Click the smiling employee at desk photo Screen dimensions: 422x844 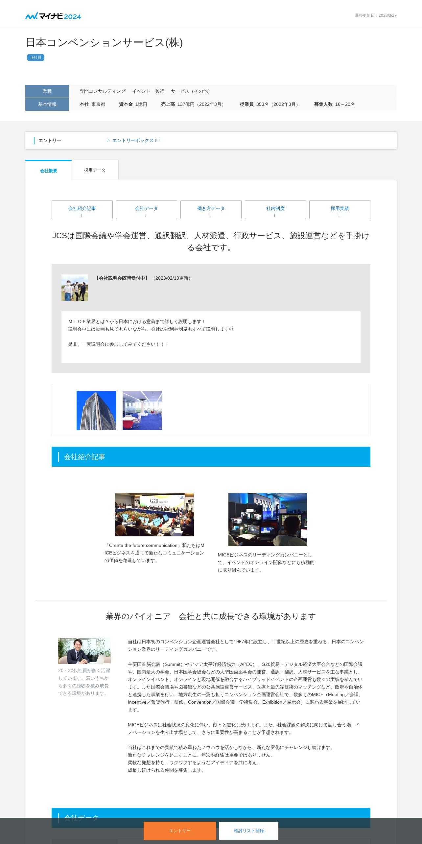click(x=84, y=651)
